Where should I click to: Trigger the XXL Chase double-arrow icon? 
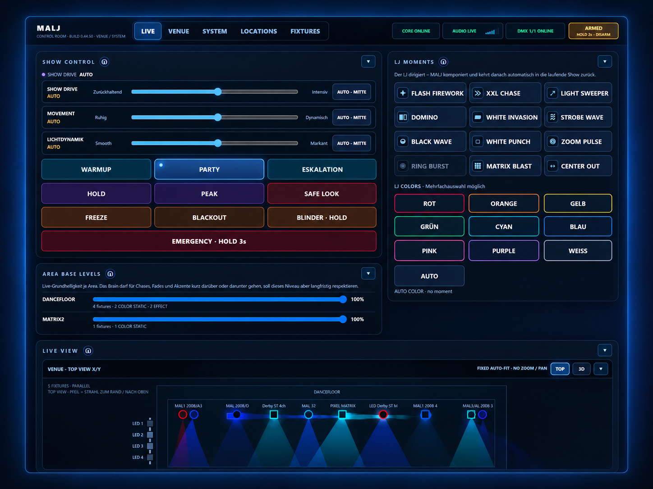(478, 93)
